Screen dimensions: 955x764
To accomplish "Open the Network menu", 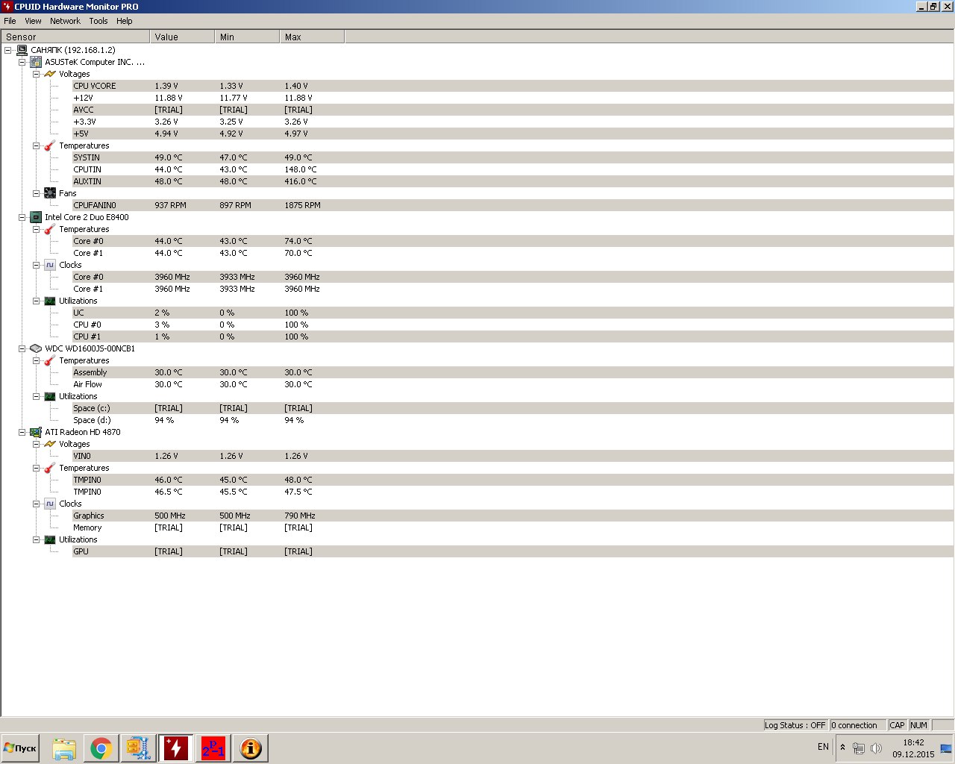I will 65,21.
